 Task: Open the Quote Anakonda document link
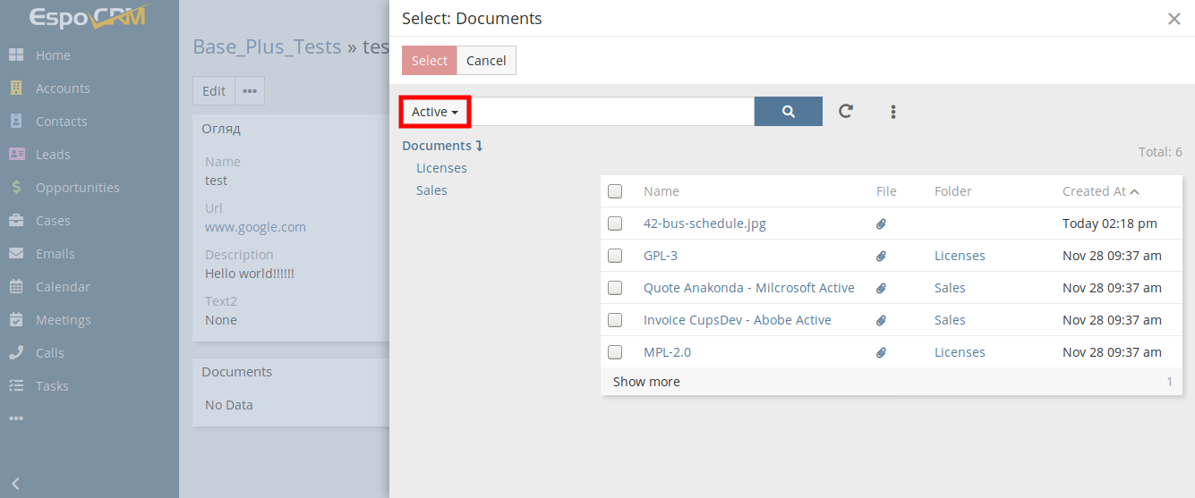pyautogui.click(x=748, y=288)
